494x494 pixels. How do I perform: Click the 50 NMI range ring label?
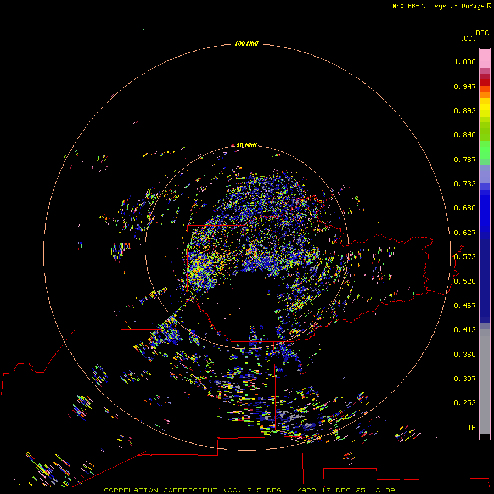click(246, 145)
